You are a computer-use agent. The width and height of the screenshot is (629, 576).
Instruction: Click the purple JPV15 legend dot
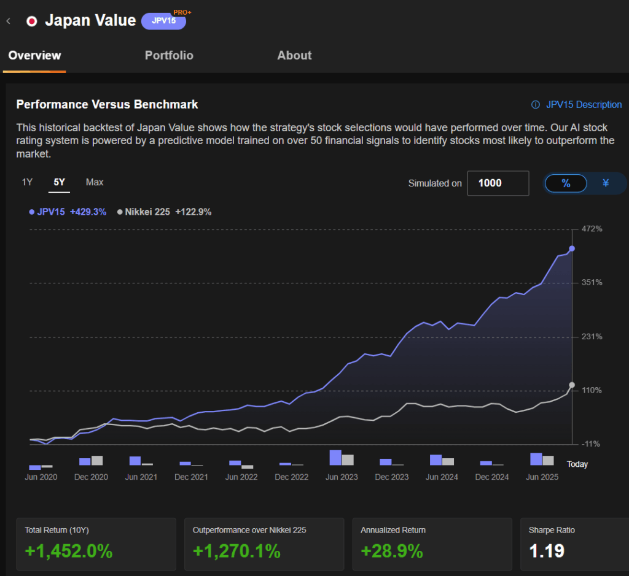tap(32, 212)
